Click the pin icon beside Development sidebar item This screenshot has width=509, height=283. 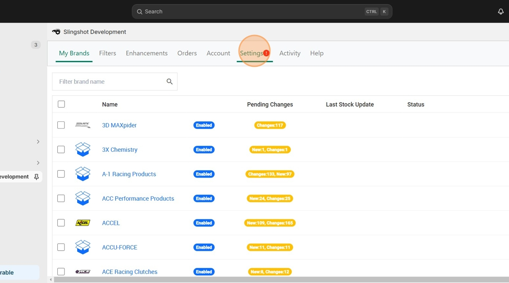36,177
